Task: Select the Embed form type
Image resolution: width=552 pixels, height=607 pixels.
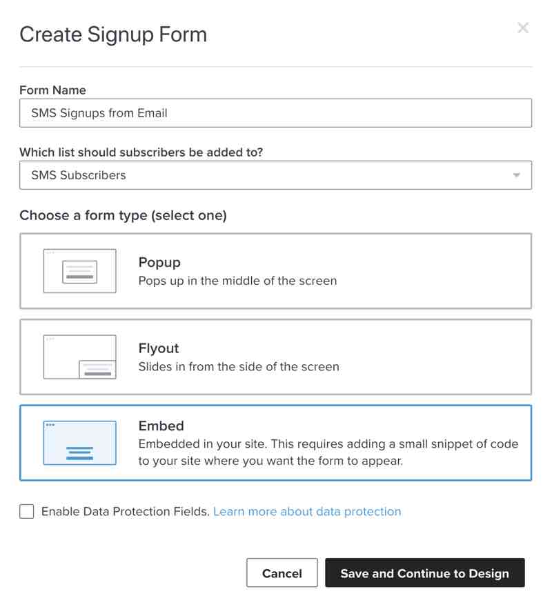Action: (x=276, y=443)
